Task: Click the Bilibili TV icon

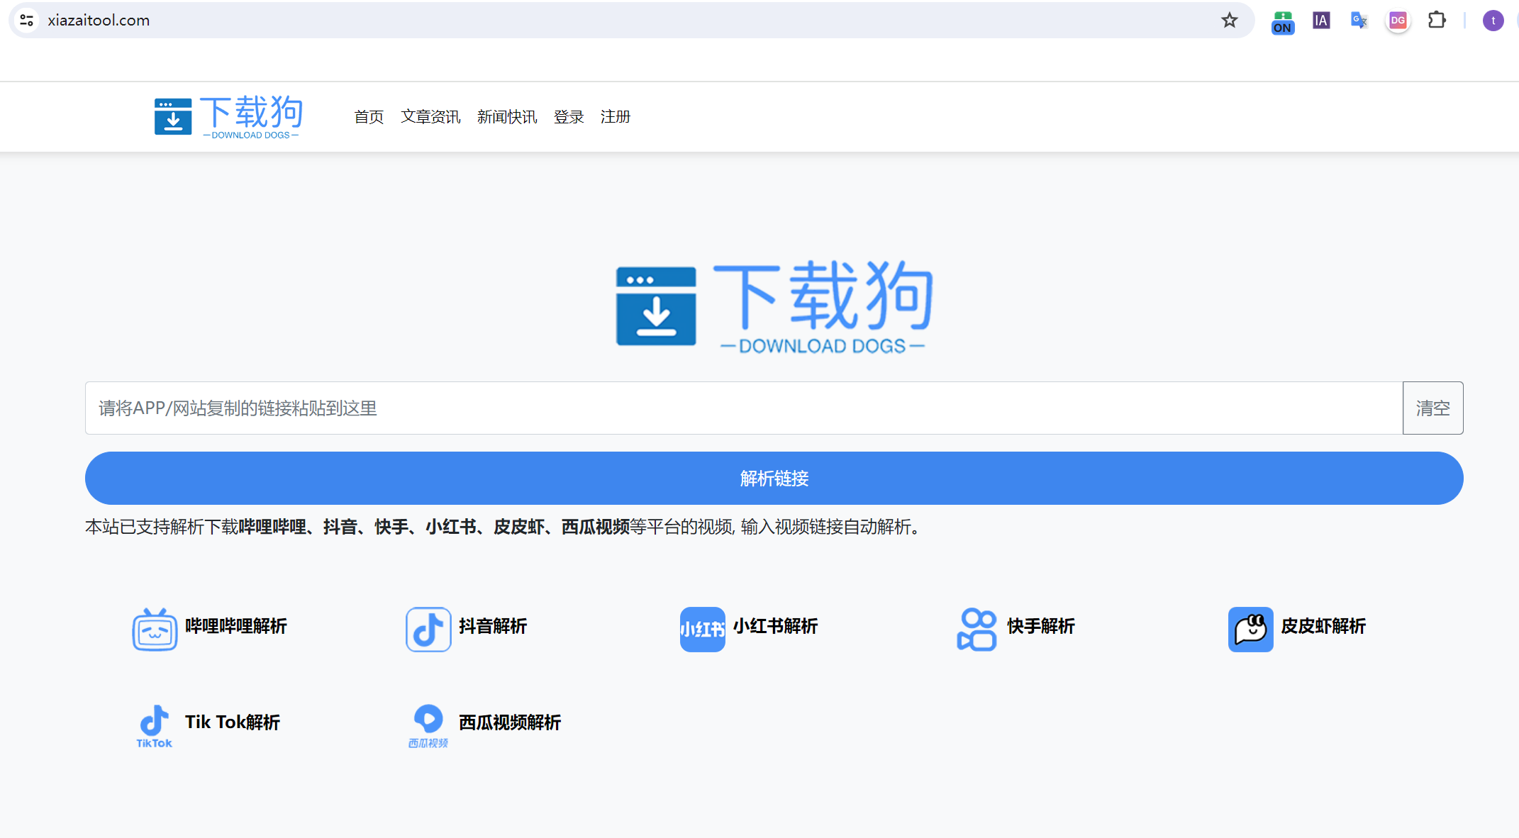Action: (x=155, y=629)
